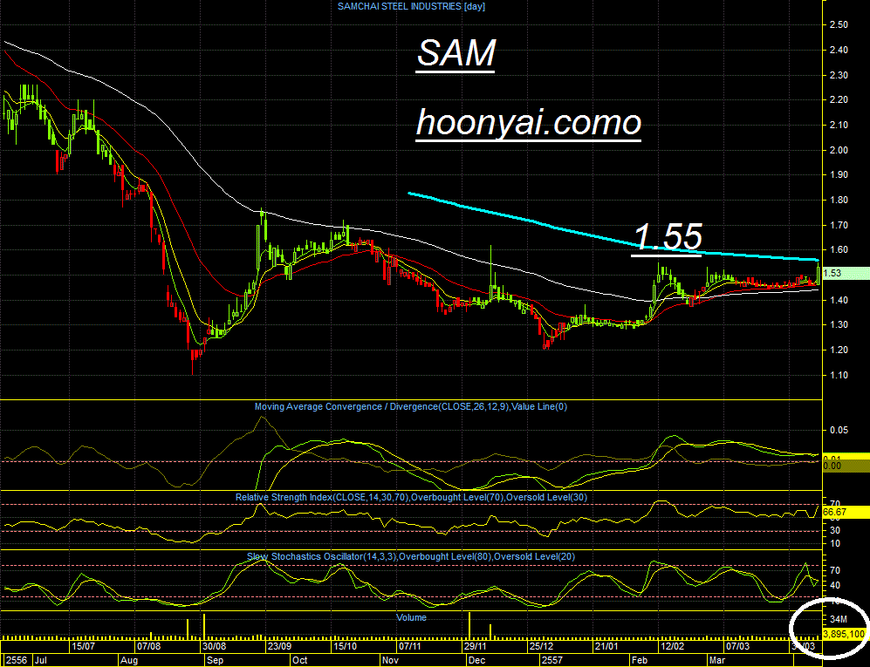Image resolution: width=870 pixels, height=667 pixels.
Task: Click the 40 label on Stochastics axis
Action: pos(834,586)
